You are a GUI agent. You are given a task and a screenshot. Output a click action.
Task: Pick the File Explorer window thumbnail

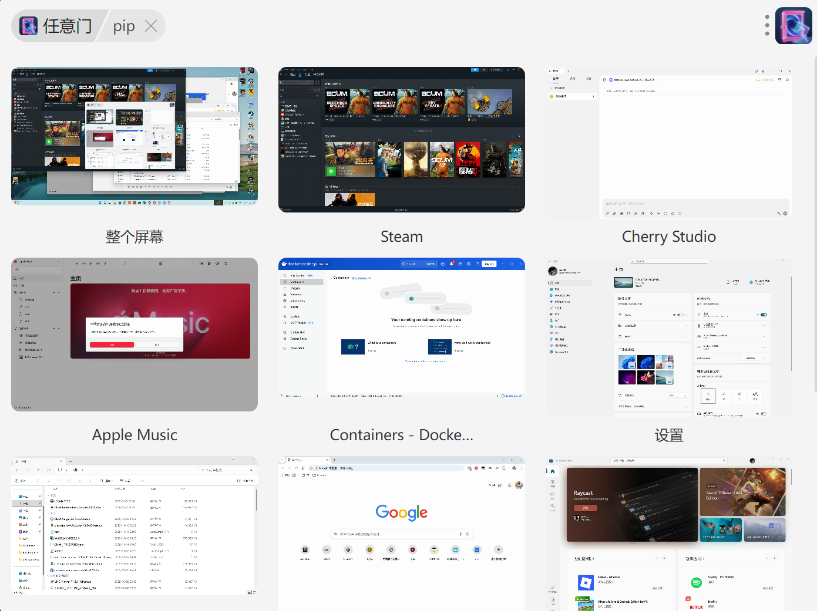click(135, 526)
